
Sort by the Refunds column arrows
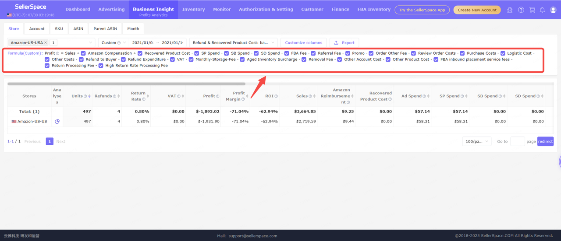119,96
